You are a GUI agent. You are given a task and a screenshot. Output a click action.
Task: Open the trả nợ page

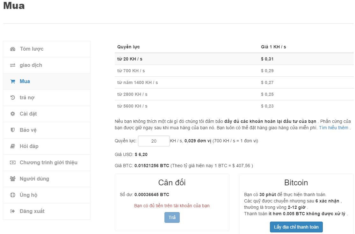tap(47, 98)
